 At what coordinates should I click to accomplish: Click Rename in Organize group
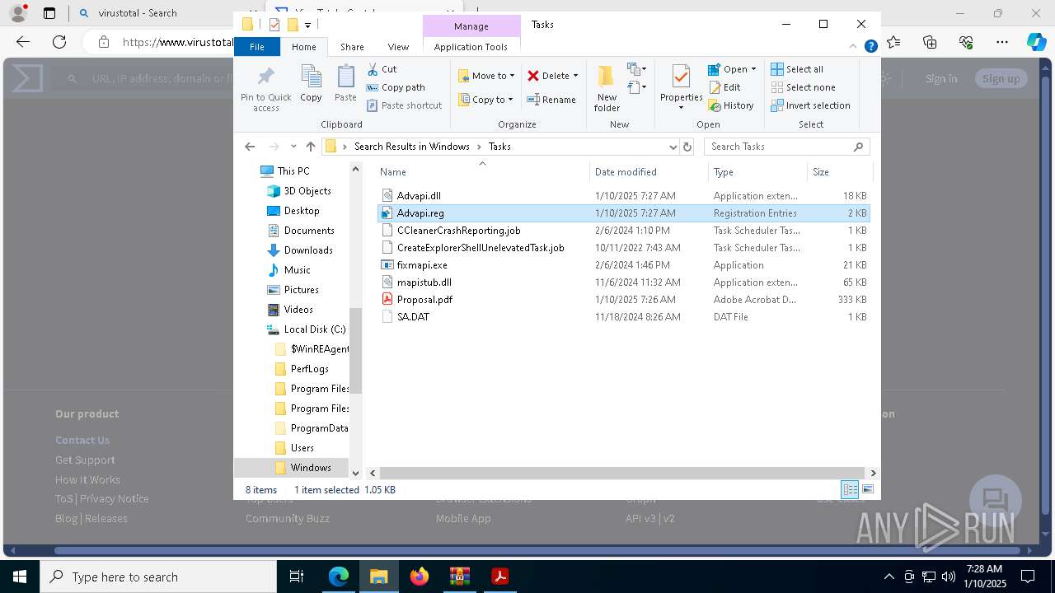(x=551, y=100)
